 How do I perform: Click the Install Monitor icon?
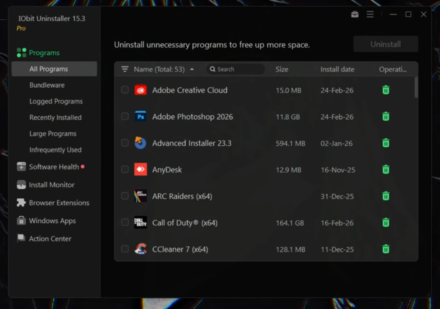click(22, 185)
